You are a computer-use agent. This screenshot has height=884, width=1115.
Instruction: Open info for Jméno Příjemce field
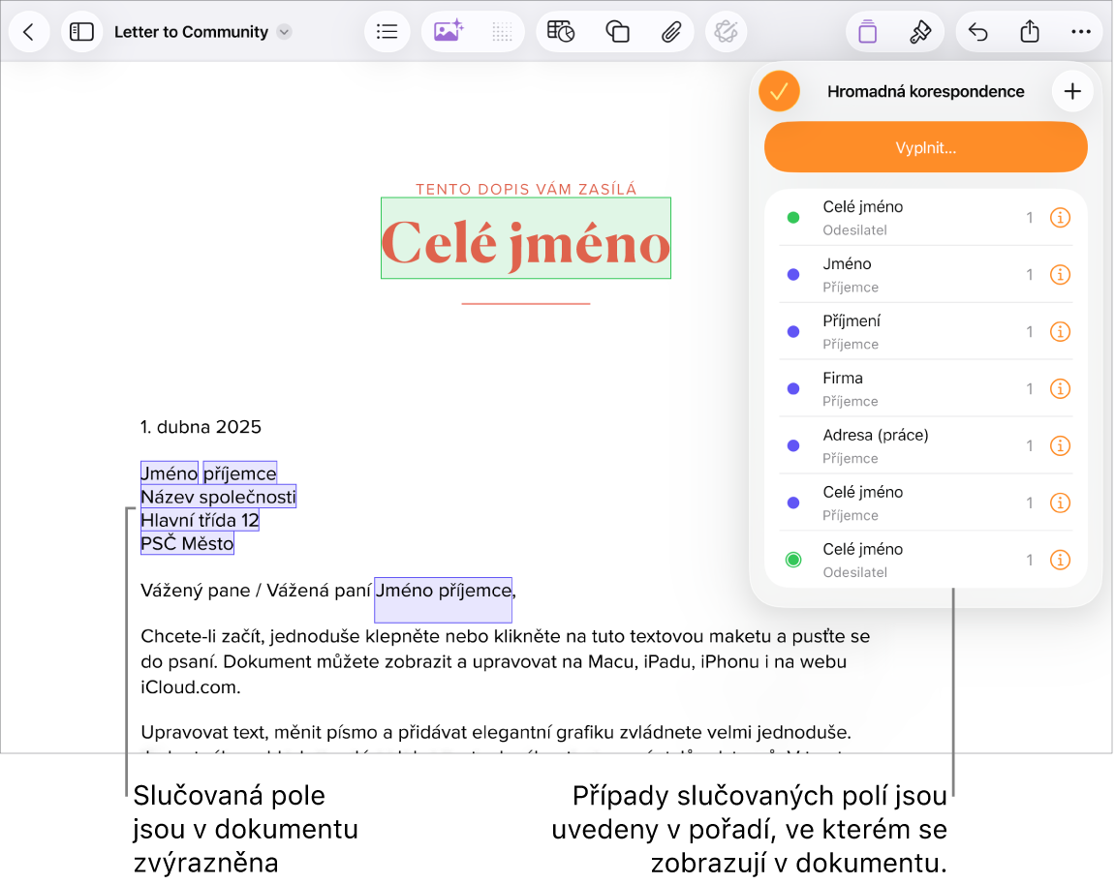coord(1060,275)
